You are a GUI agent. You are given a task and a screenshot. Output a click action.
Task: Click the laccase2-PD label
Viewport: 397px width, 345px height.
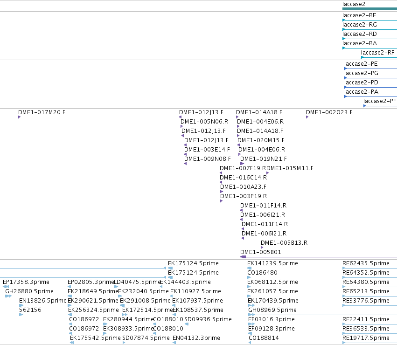click(x=361, y=83)
